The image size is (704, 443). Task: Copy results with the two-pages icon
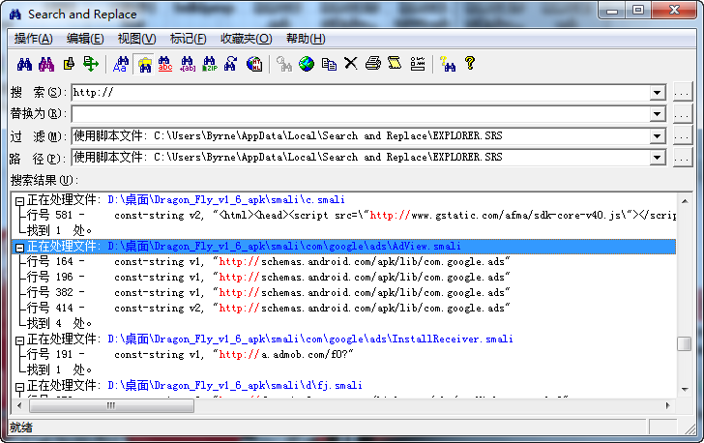click(329, 64)
